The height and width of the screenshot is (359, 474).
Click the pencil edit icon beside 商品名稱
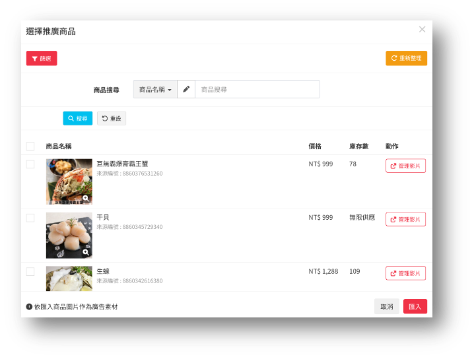[x=186, y=89]
